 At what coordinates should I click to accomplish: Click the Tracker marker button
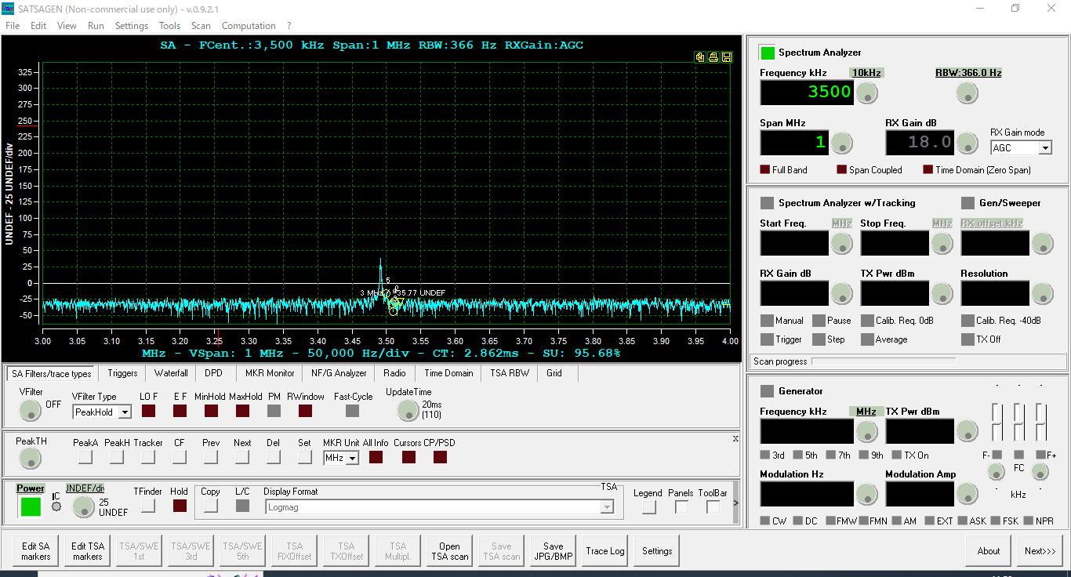147,457
